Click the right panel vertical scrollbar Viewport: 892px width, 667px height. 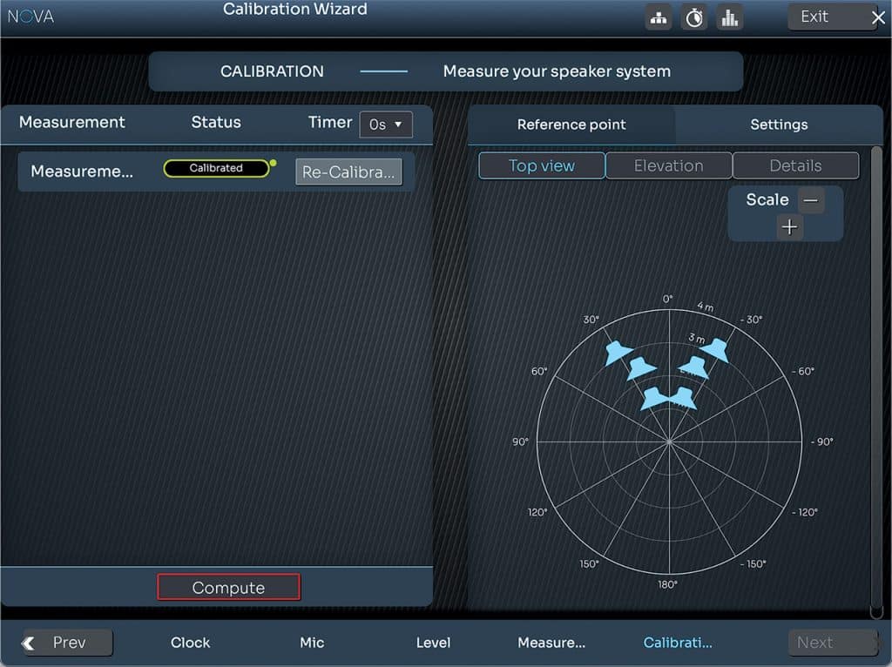(875, 374)
